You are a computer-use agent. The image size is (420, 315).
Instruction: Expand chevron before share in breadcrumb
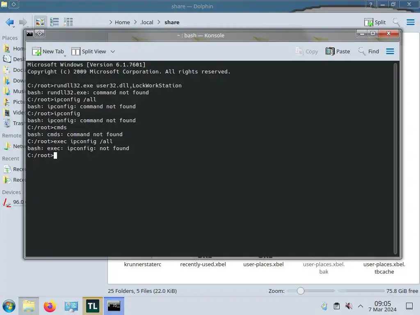coord(159,22)
